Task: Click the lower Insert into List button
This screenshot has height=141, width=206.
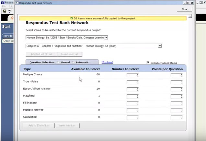Action: pyautogui.click(x=67, y=125)
